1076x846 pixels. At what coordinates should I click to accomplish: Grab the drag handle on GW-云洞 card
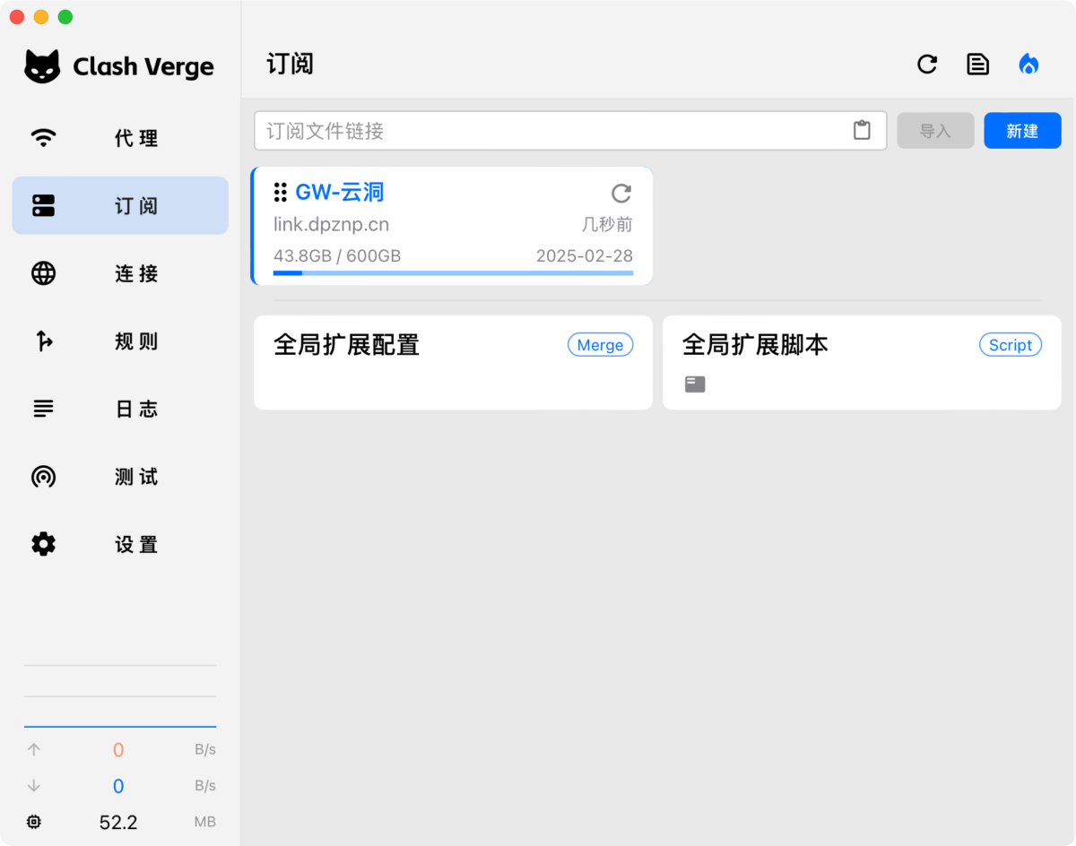[281, 192]
